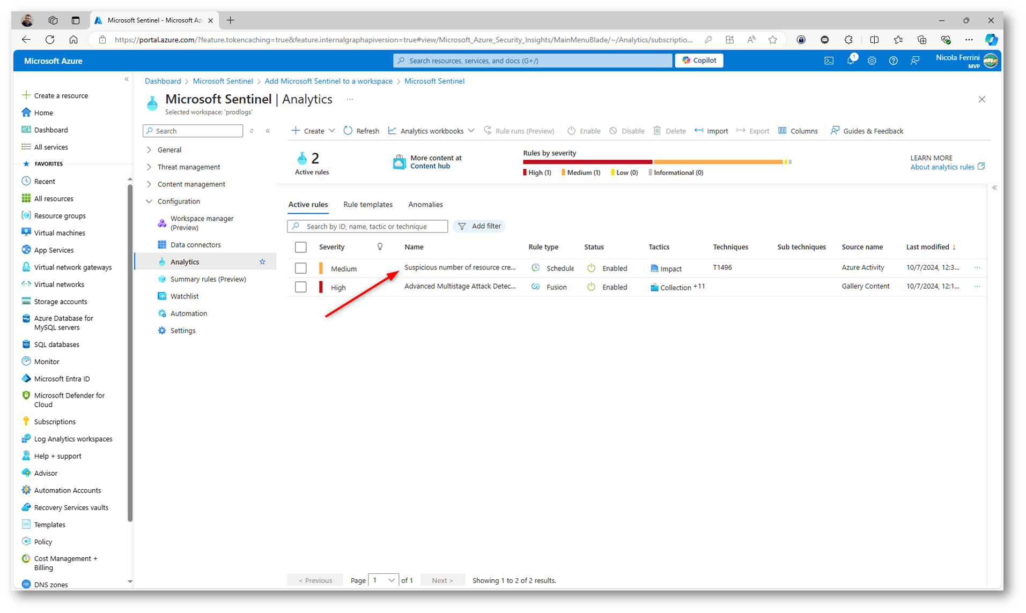Click the Copilot button
The image size is (1026, 613).
[x=699, y=61]
